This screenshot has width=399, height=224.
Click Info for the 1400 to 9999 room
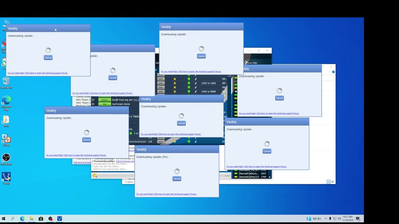pos(161,91)
